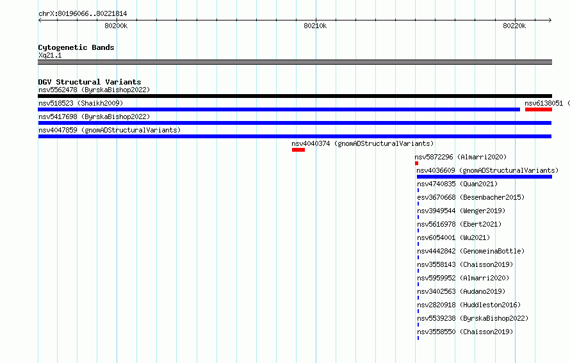570x363 pixels.
Task: Click the Cytogenetic Bands track title
Action: [76, 47]
